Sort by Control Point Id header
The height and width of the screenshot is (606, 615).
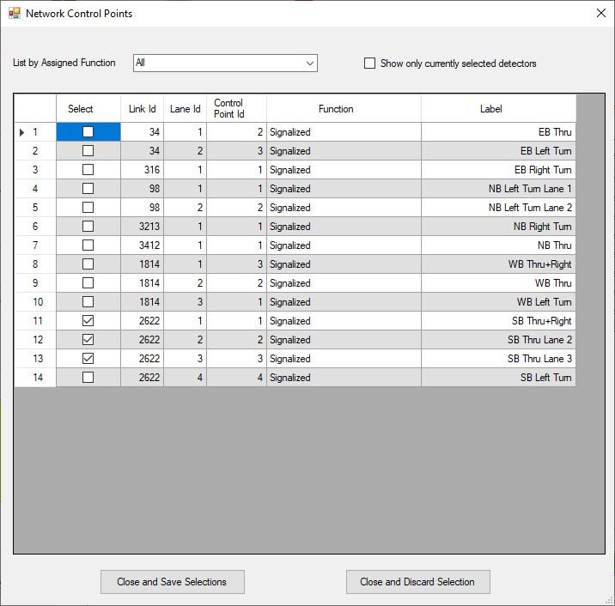coord(236,108)
